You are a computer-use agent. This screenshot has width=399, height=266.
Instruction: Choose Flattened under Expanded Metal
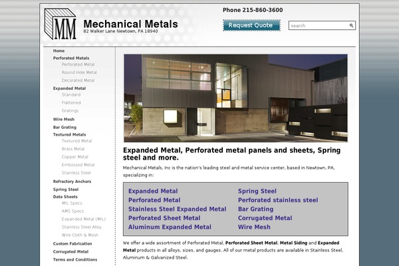[x=71, y=102]
